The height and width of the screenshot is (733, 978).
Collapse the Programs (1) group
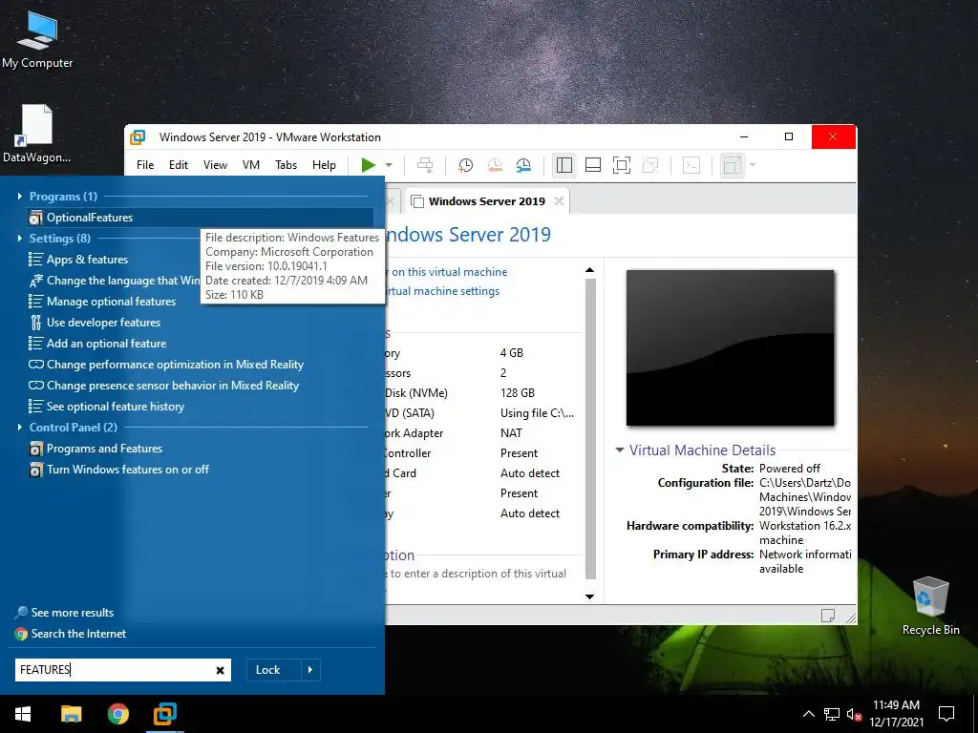[20, 197]
